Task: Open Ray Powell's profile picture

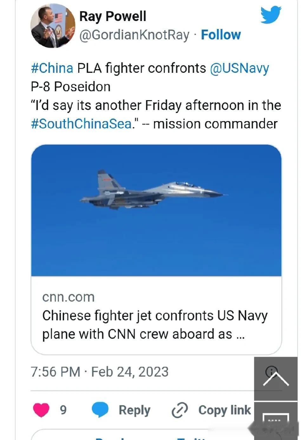Action: click(53, 26)
